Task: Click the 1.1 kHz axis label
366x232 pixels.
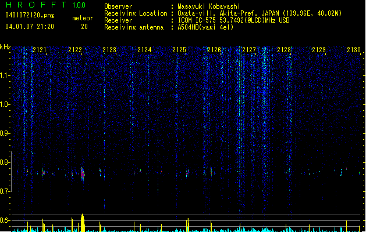Action: coord(5,75)
